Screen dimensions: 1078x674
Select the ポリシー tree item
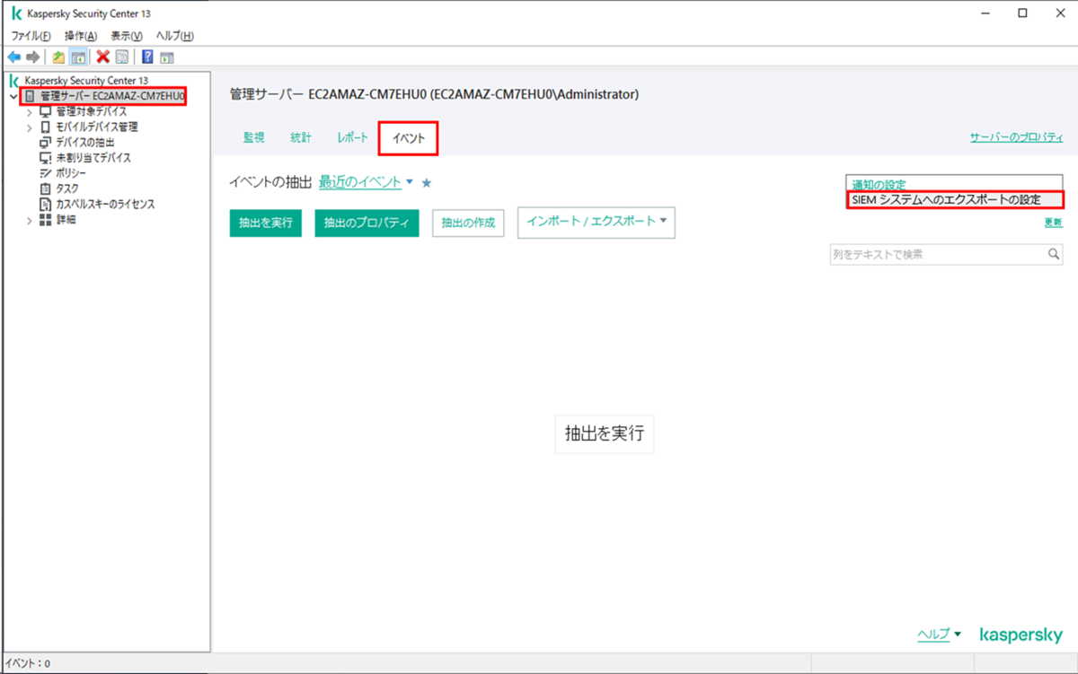[x=71, y=172]
